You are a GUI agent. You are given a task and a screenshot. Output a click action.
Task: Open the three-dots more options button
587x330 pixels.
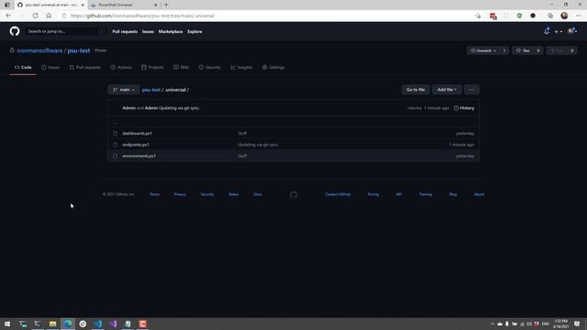point(471,90)
